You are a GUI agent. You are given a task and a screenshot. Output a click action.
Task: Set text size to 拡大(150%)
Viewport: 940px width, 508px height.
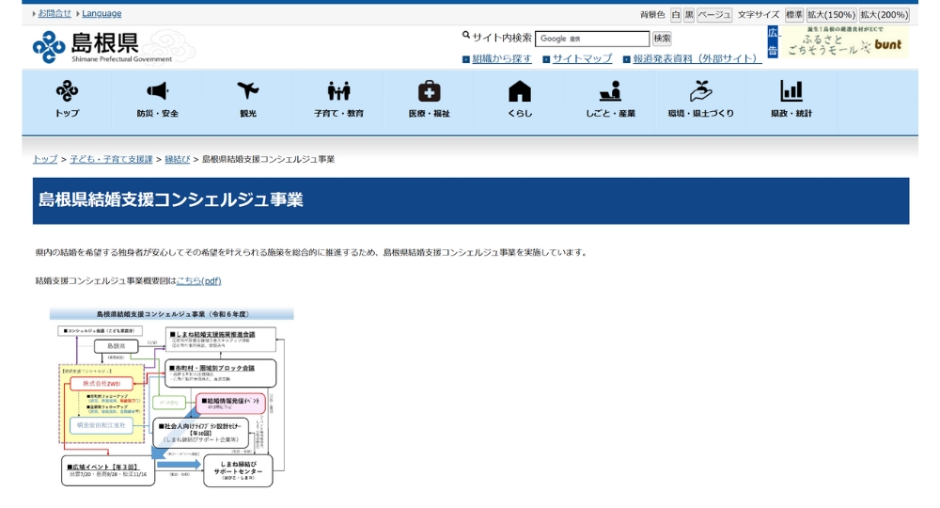pyautogui.click(x=831, y=15)
